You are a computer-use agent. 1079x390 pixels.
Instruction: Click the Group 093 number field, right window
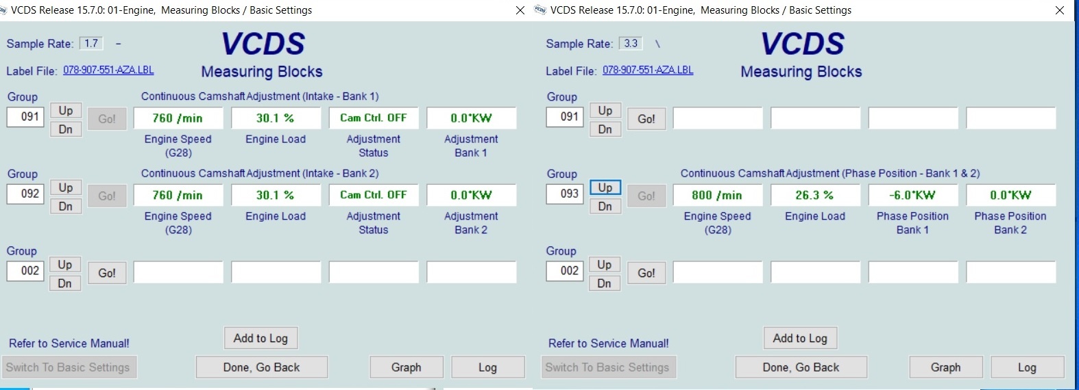pos(565,194)
